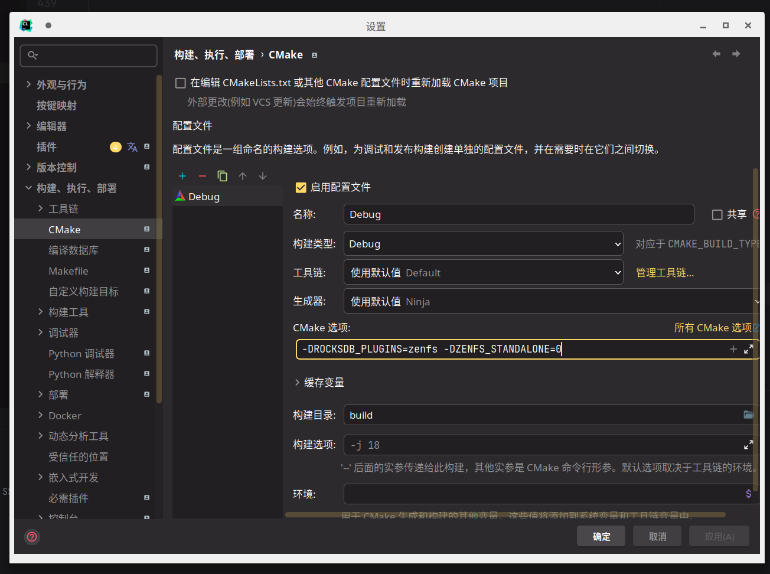
Task: Click the settings search field
Action: point(89,56)
